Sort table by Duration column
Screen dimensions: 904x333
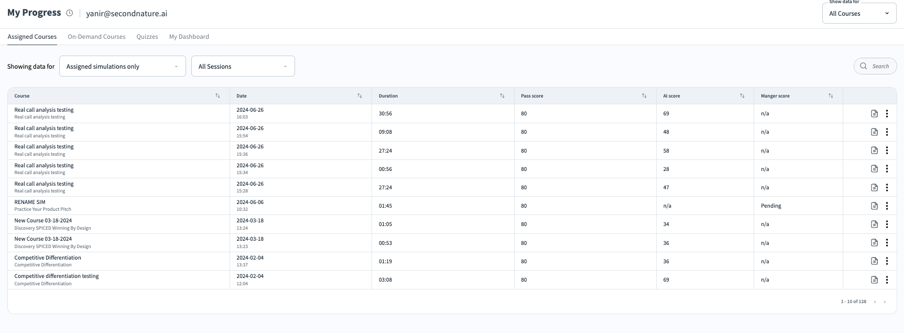[x=502, y=96]
